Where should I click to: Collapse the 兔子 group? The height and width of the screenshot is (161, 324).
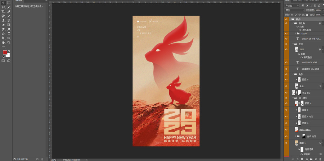coord(293,74)
